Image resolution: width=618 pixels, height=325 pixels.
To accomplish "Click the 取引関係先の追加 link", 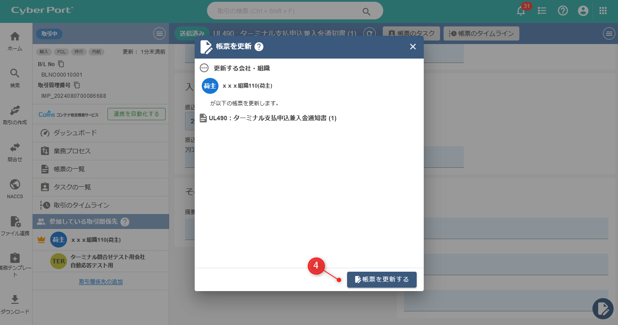I will [x=101, y=282].
